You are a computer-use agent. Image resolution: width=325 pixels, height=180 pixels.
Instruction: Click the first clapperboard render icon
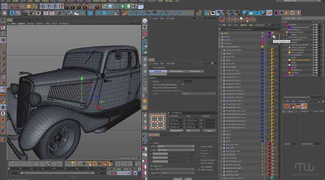coord(67,6)
